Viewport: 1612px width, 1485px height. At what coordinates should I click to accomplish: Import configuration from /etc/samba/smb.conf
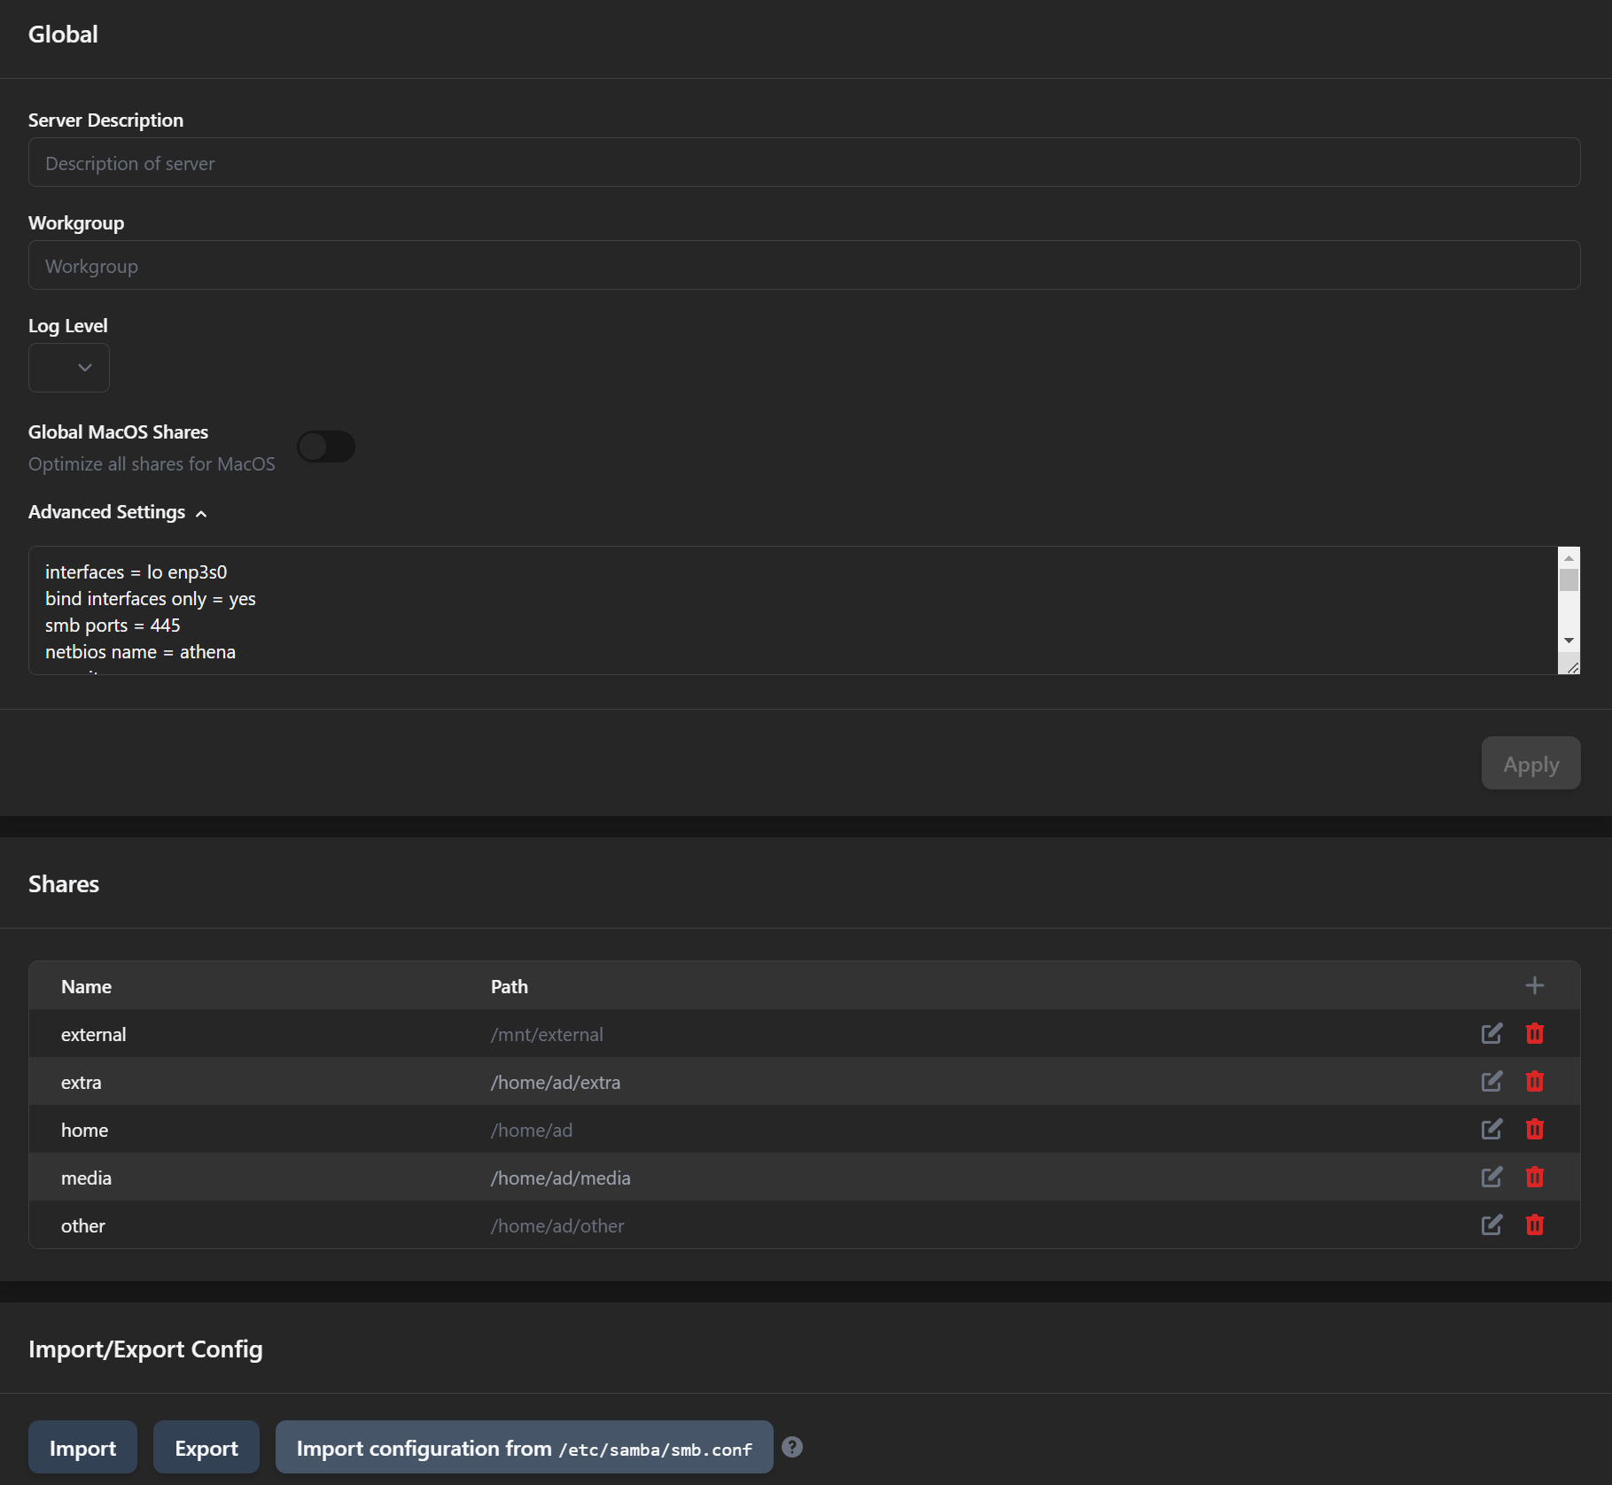point(524,1447)
